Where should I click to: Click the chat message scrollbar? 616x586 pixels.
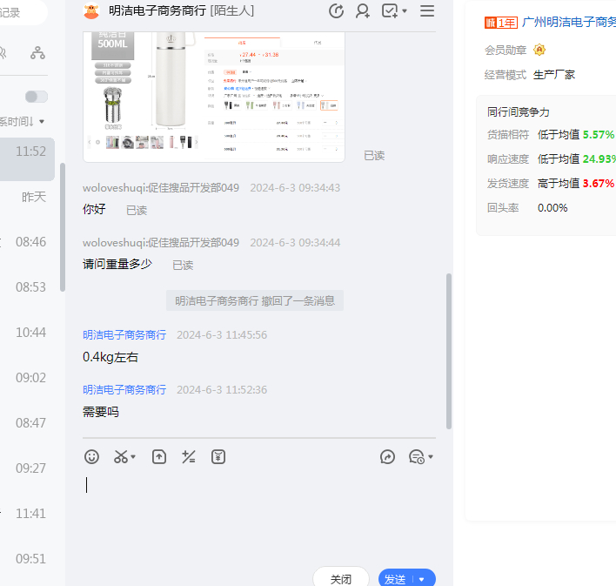point(449,348)
